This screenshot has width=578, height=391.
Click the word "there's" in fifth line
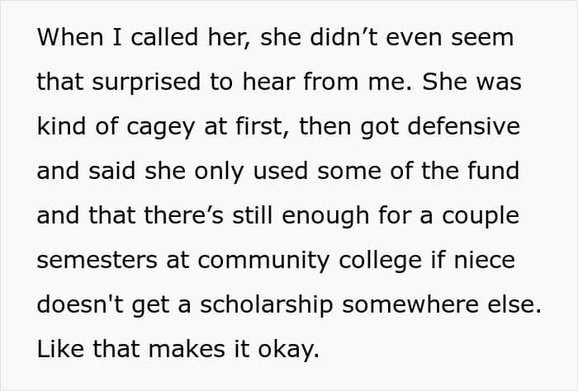tap(183, 215)
